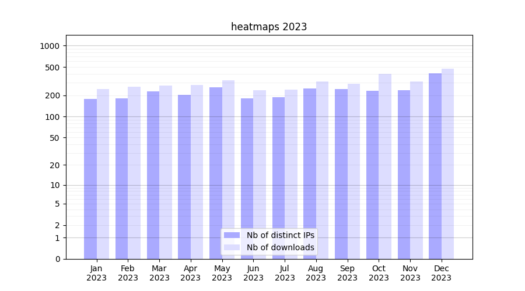Click the 'Jan 2023' x-axis label
Viewport: 525px width, 291px height.
point(96,273)
